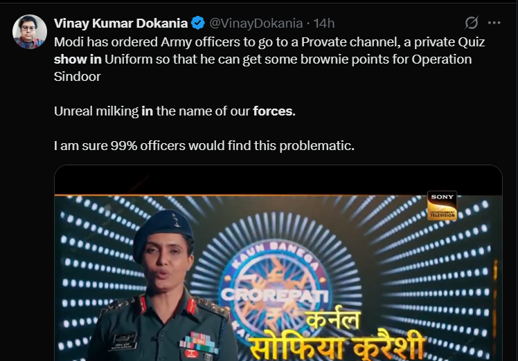Click the Sony Entertainment Television logo
Image resolution: width=518 pixels, height=361 pixels.
442,205
